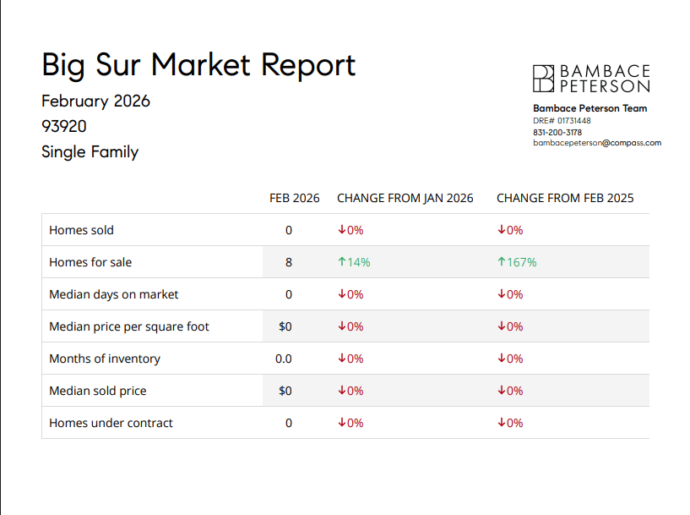Click Median days on market red arrow under Jan 2026 change
Viewport: 690px width, 515px height.
tap(341, 294)
